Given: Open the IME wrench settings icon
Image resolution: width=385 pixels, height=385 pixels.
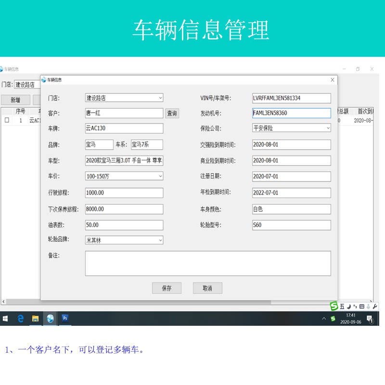Looking at the screenshot, I should click(x=375, y=306).
